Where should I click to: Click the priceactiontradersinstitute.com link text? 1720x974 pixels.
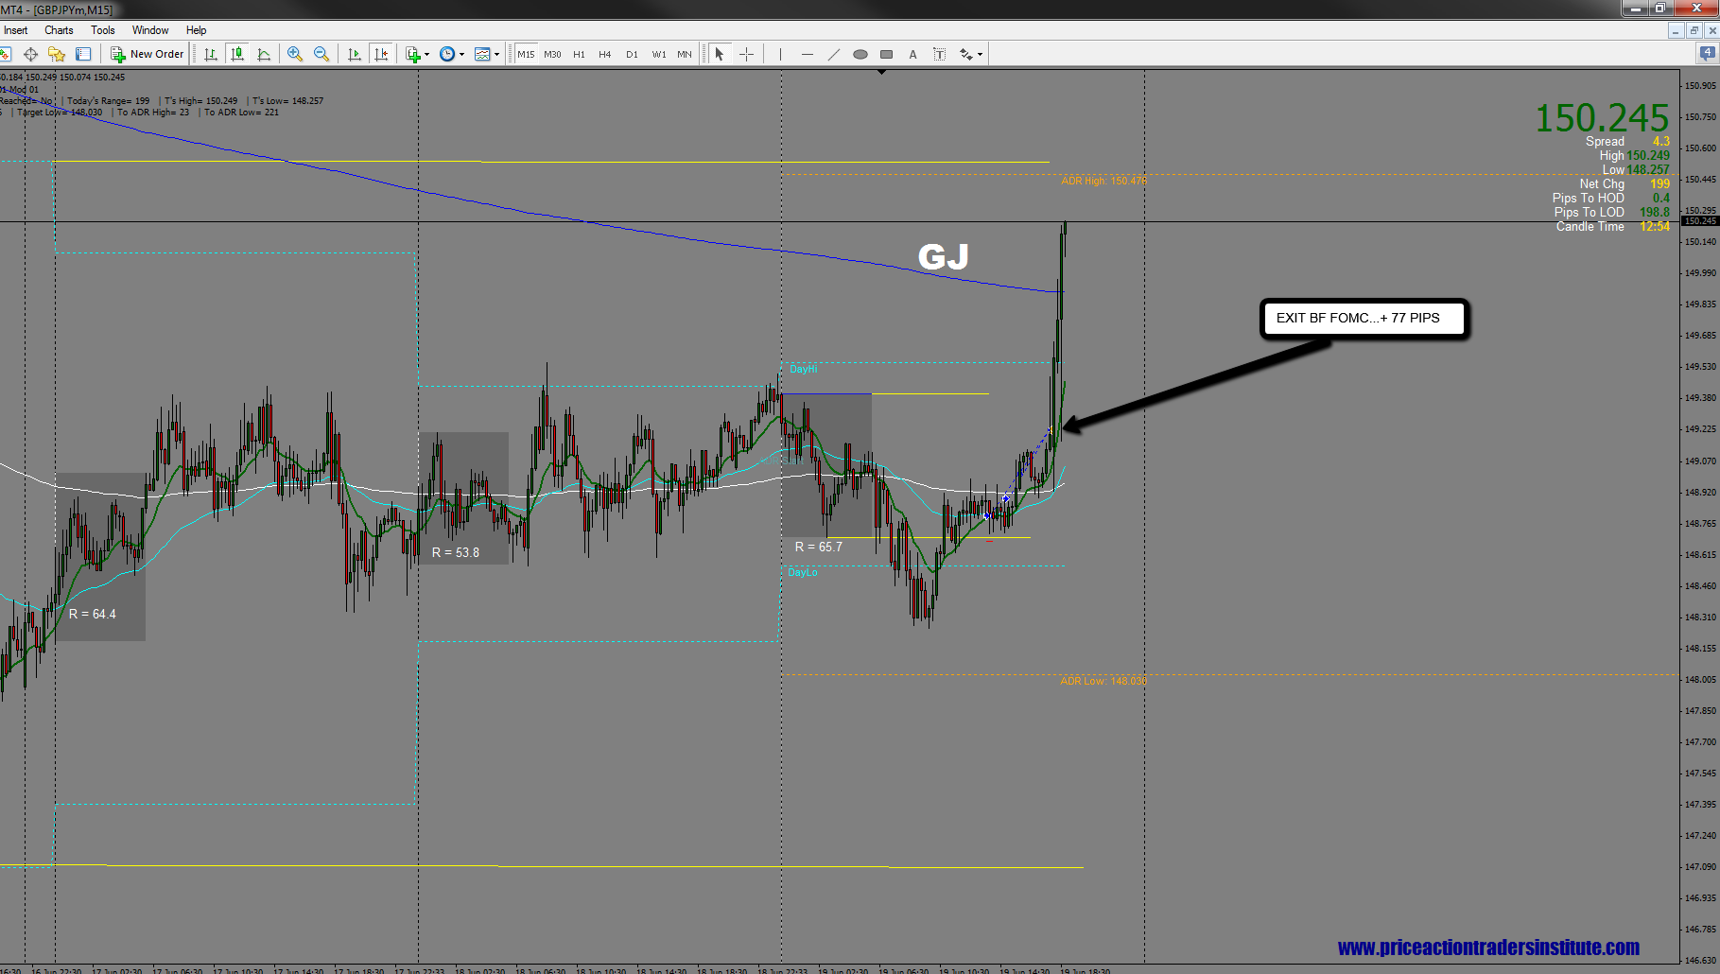pyautogui.click(x=1488, y=948)
